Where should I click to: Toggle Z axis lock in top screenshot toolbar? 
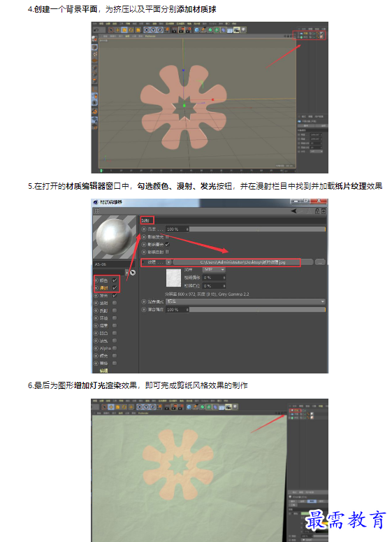tap(159, 30)
